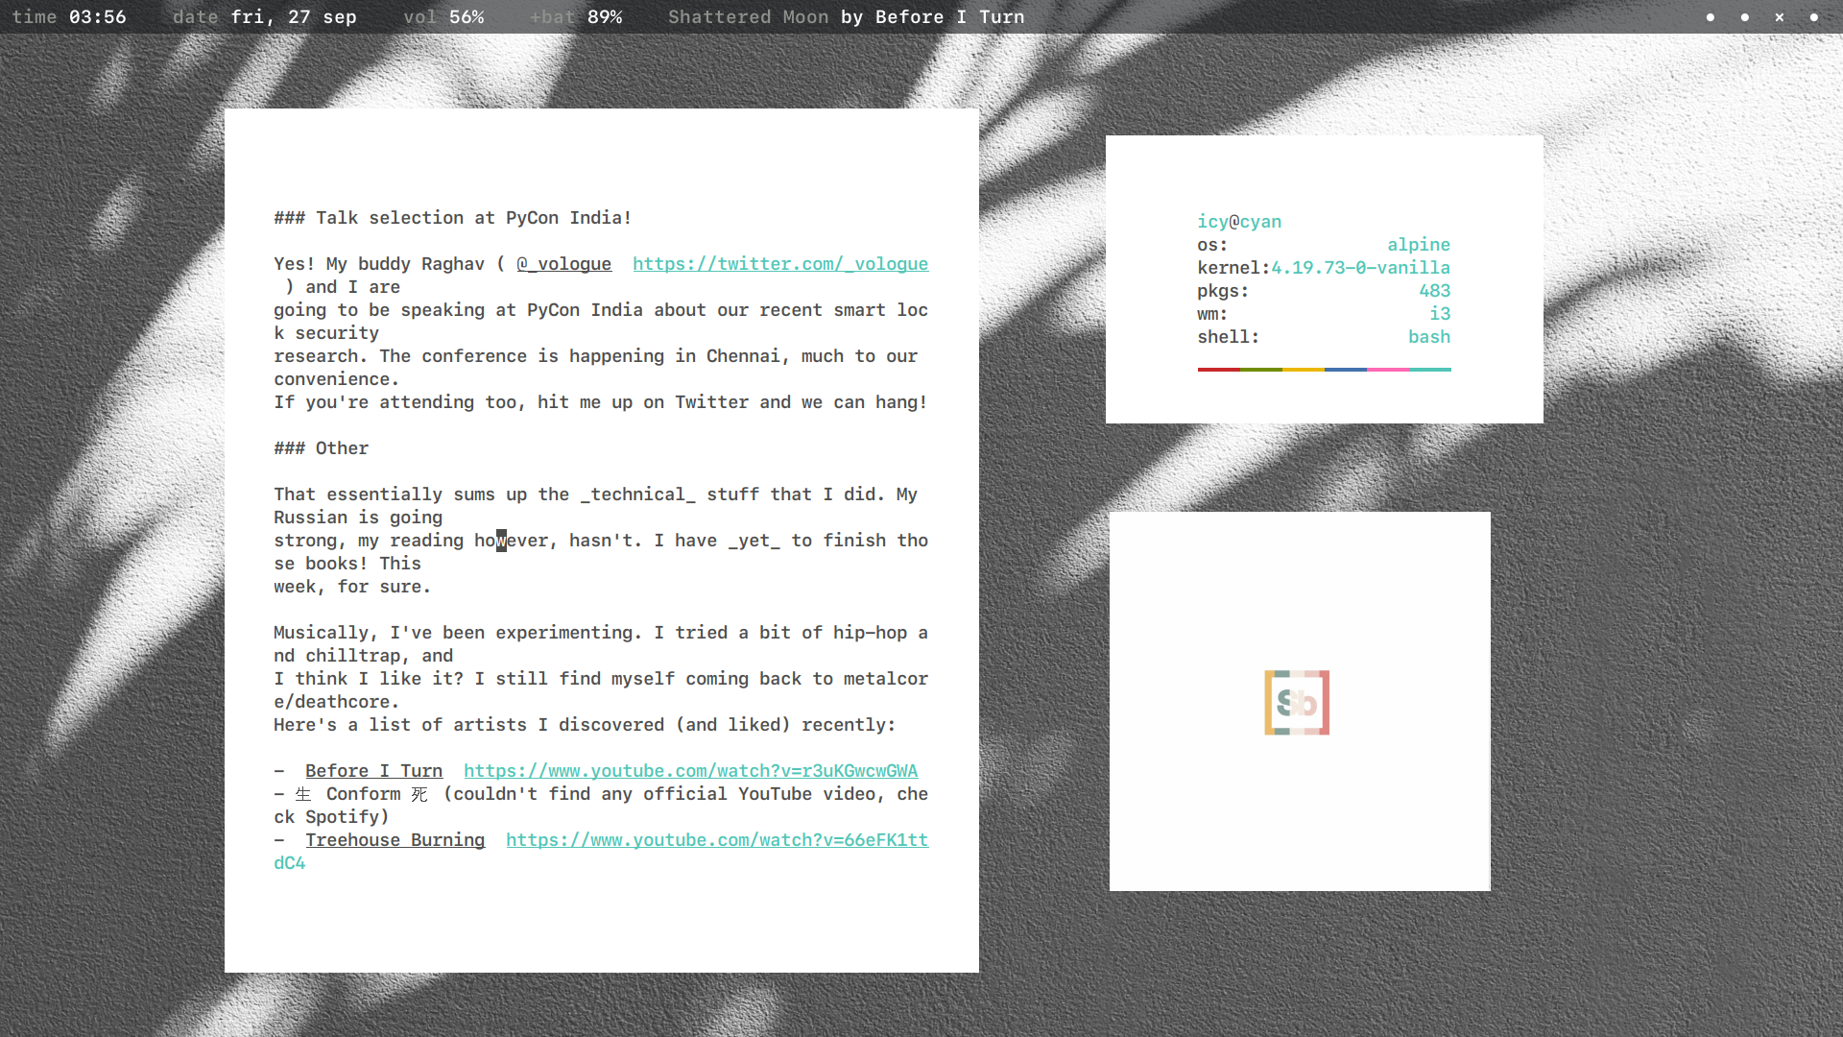
Task: Open the twitter.com/_vologue link
Action: click(779, 264)
